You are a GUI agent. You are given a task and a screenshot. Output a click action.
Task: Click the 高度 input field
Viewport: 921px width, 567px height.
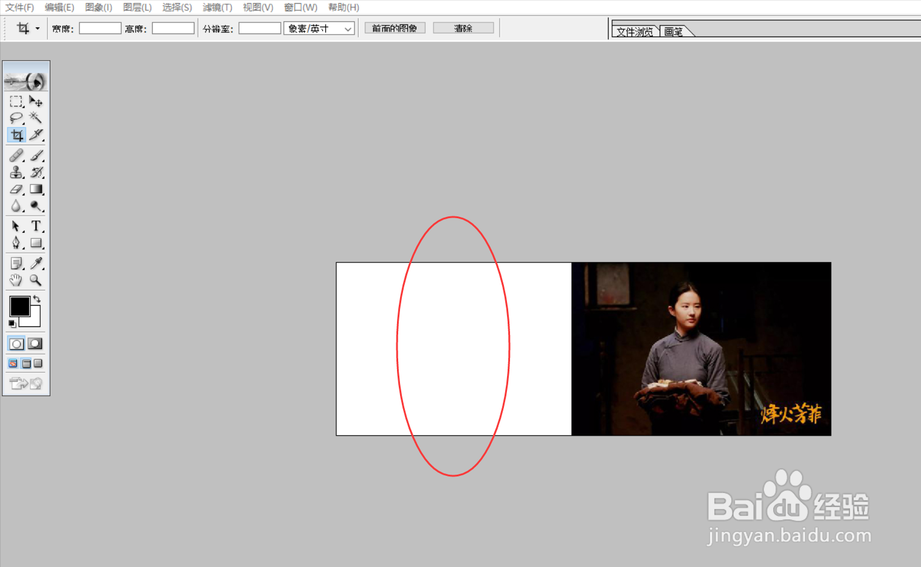tap(173, 29)
